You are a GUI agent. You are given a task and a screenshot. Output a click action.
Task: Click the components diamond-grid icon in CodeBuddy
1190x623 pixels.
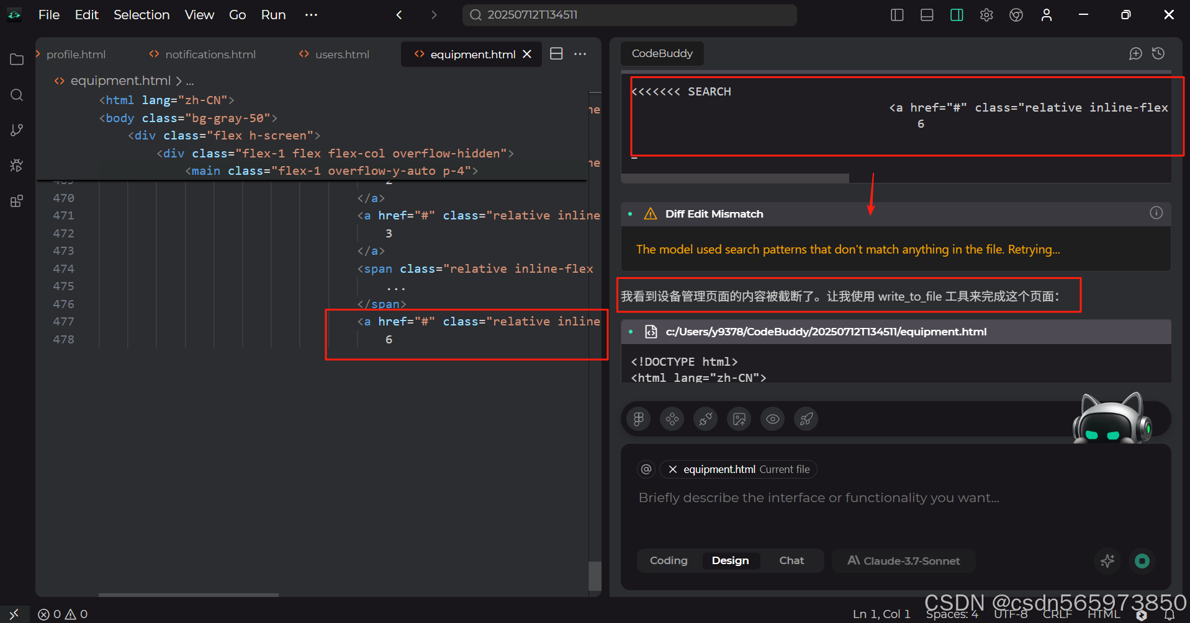point(672,419)
